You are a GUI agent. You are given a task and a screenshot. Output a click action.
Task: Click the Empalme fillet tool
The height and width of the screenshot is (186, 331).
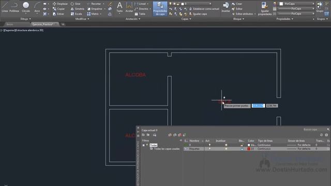pyautogui.click(x=95, y=9)
